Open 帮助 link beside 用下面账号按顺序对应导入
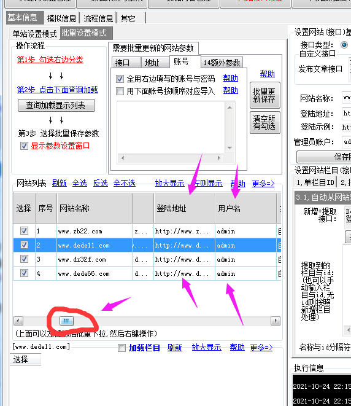 [231, 91]
